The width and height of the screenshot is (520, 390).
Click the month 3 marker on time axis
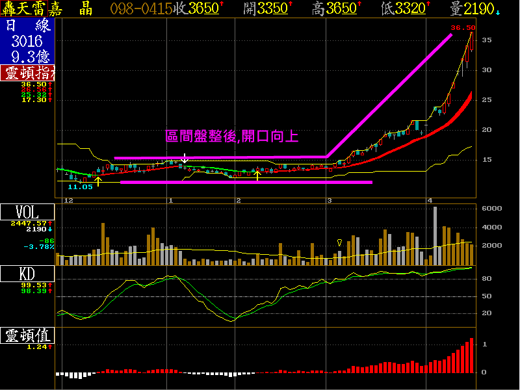point(330,201)
